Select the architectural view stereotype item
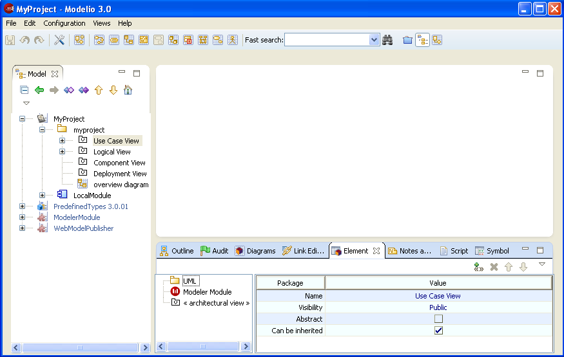The height and width of the screenshot is (357, 564). [x=217, y=303]
